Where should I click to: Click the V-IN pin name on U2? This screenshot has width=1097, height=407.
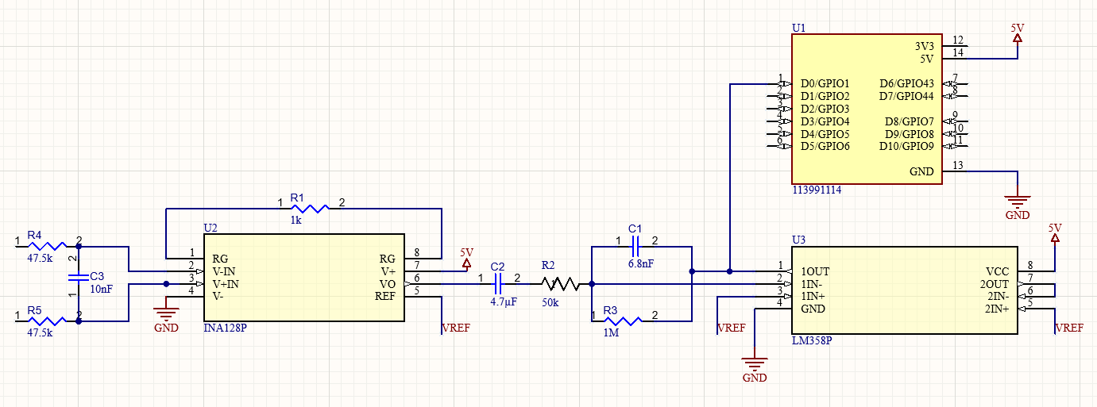[x=226, y=271]
